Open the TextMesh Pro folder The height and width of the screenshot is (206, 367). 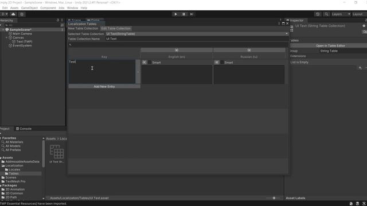15,181
